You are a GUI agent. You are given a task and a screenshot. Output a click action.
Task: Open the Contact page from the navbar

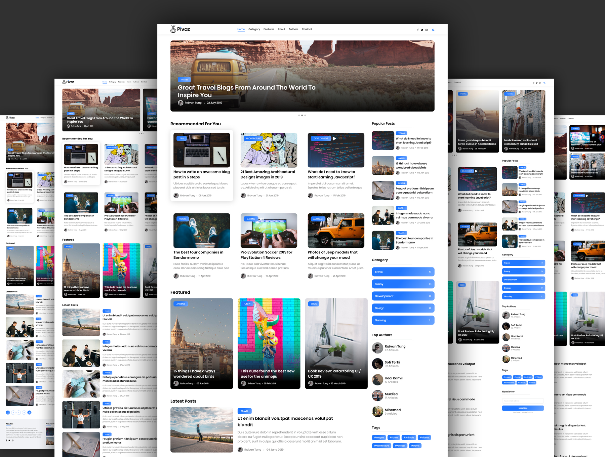click(307, 29)
